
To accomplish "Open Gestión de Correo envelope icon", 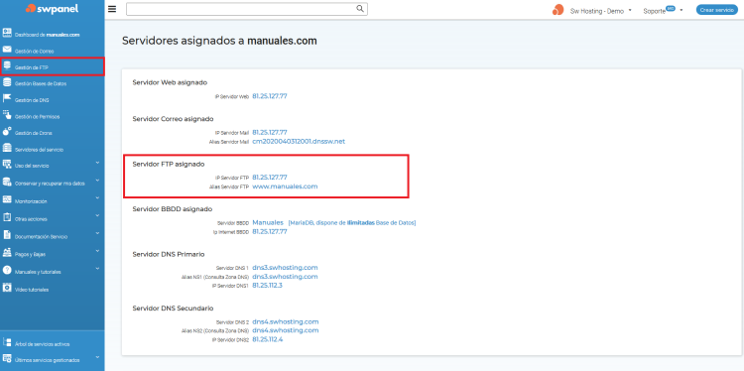I will coord(7,50).
